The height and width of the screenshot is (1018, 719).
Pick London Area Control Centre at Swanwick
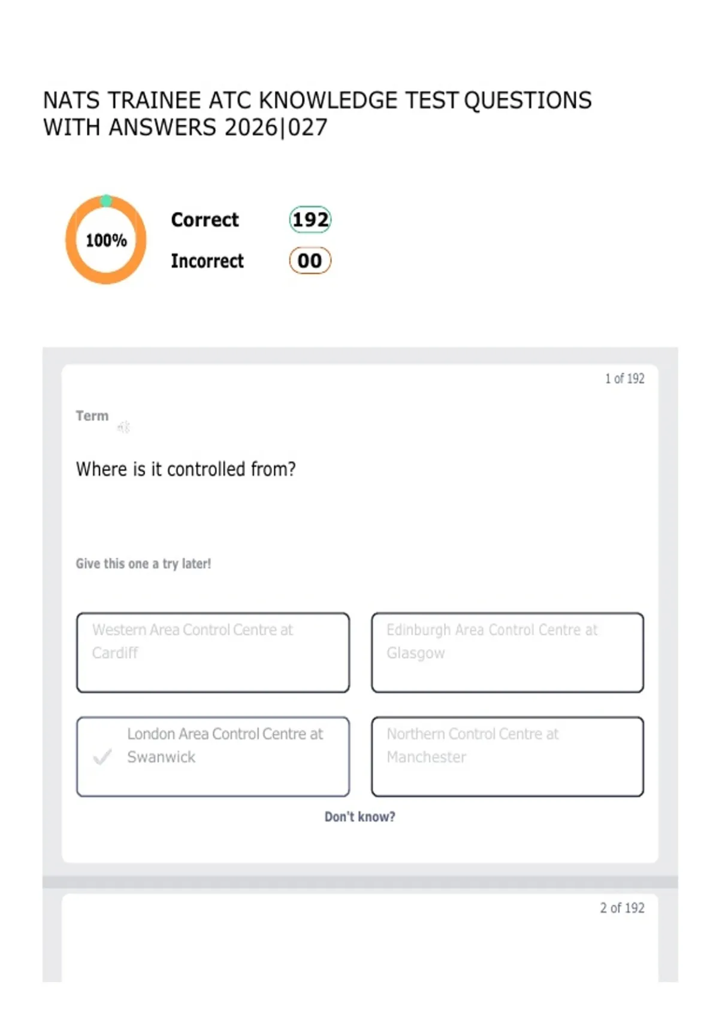(x=213, y=757)
